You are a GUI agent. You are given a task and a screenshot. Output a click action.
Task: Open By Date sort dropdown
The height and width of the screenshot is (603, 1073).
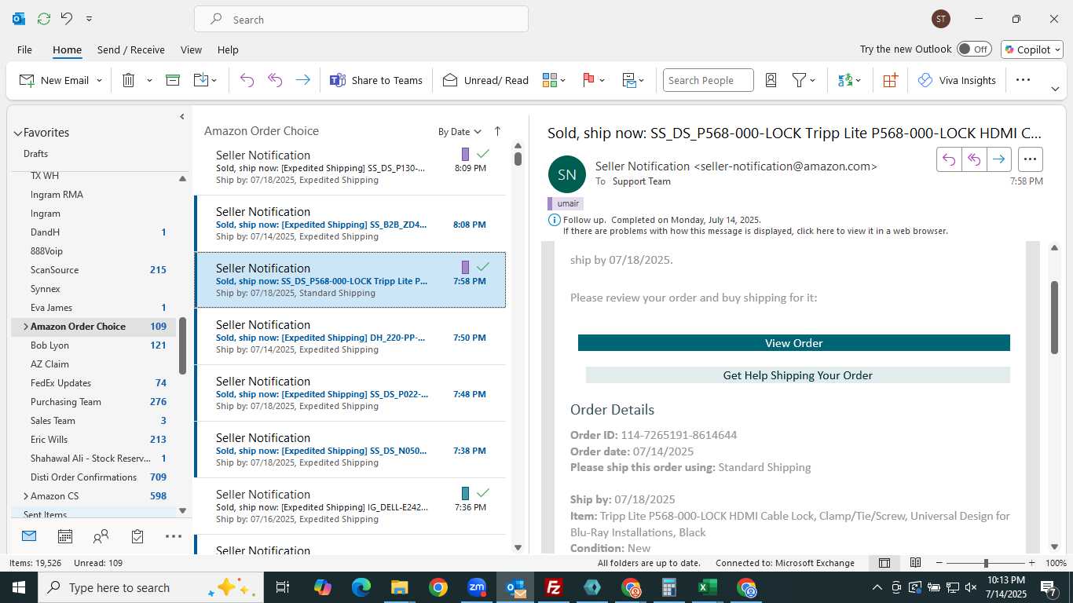pyautogui.click(x=460, y=132)
